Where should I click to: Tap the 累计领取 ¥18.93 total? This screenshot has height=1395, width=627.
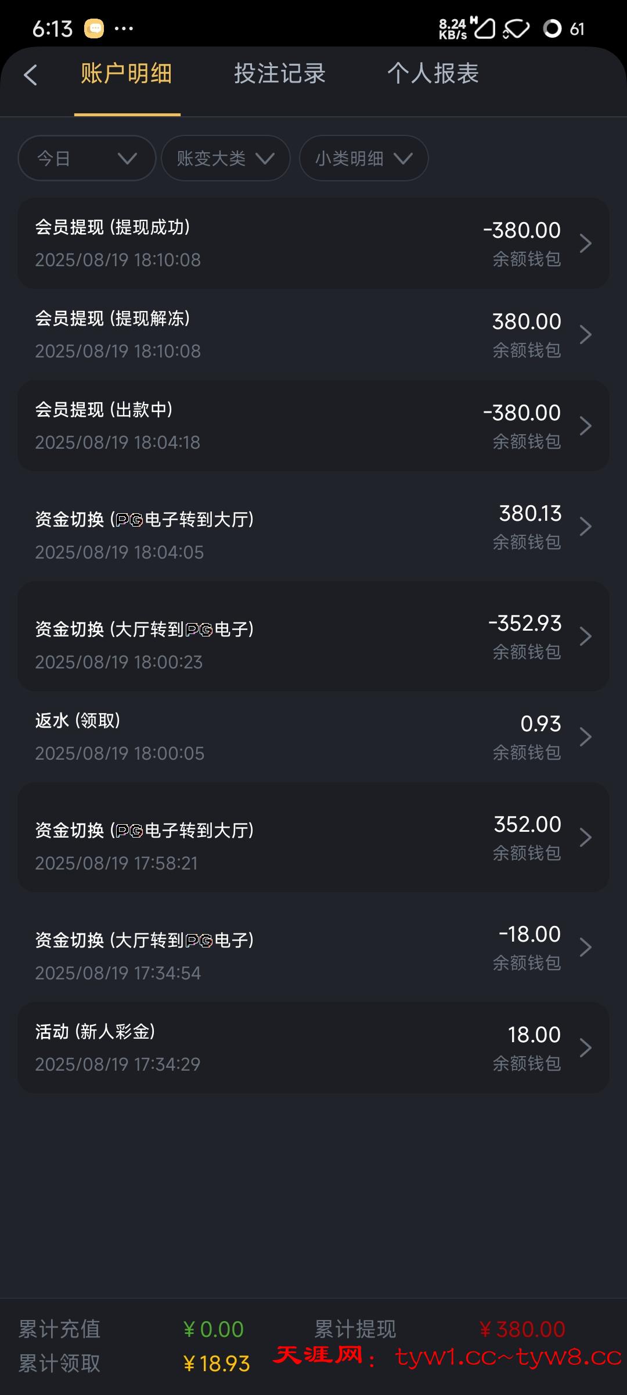coord(216,1364)
